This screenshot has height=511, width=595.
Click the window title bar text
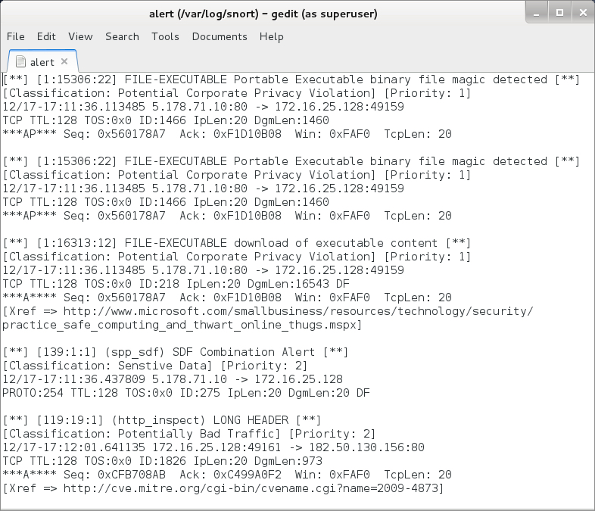pos(263,14)
